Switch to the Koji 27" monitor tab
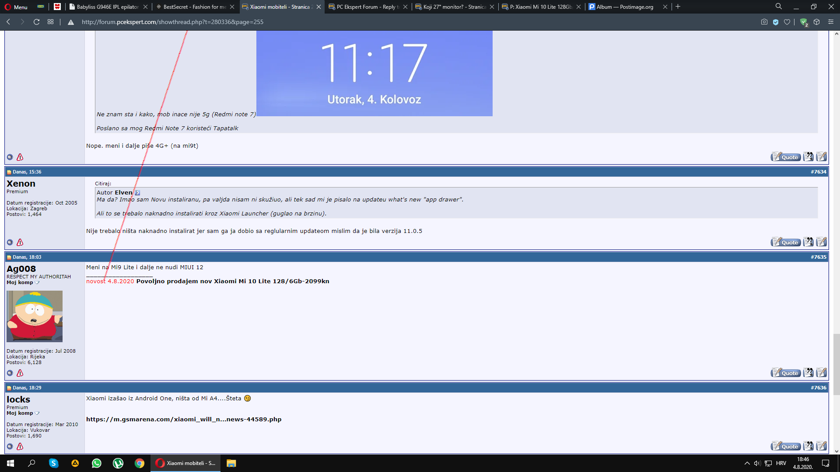840x472 pixels. [454, 7]
